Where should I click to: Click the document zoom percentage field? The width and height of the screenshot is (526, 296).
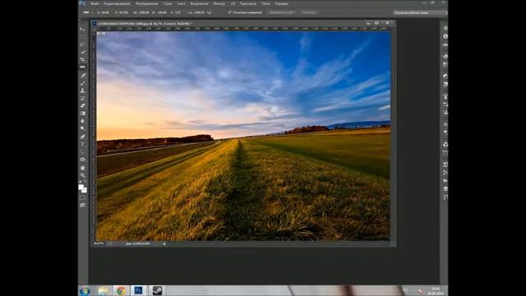pos(99,243)
